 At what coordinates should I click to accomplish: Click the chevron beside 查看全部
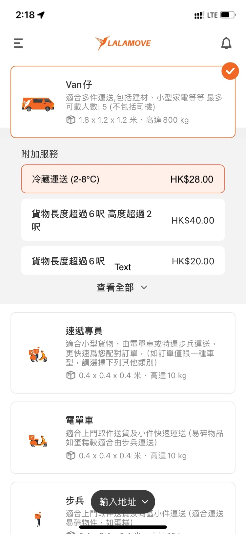[144, 287]
